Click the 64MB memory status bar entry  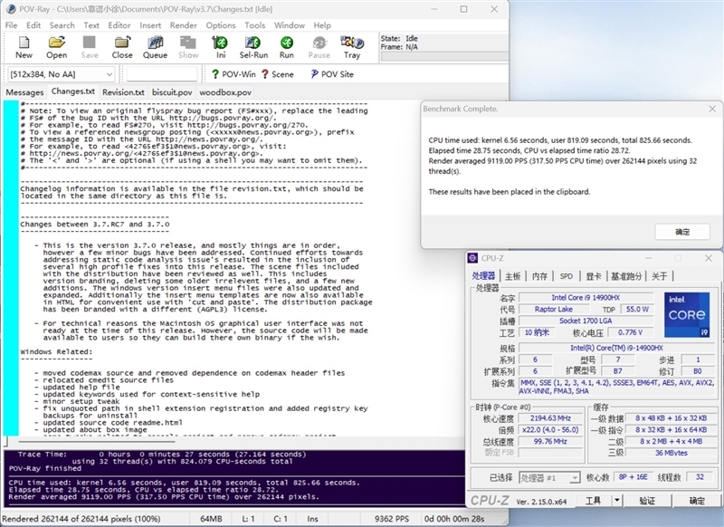pyautogui.click(x=211, y=519)
